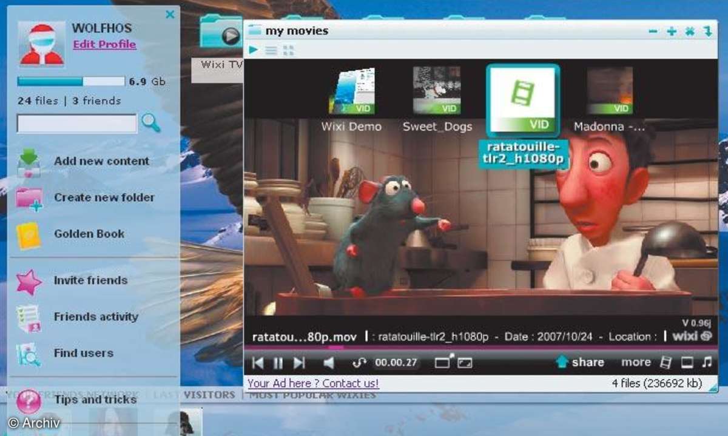The width and height of the screenshot is (728, 436).
Task: Click play icon in my movies toolbar
Action: click(253, 50)
